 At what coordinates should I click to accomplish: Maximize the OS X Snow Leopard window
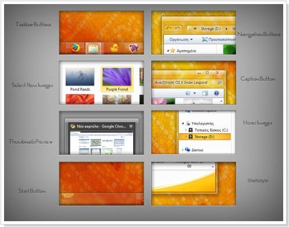207,73
